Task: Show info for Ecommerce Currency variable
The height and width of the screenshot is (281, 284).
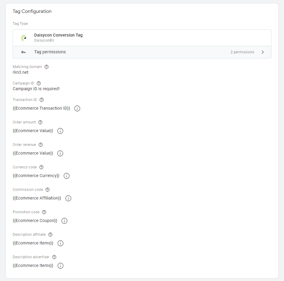Action: (66, 176)
